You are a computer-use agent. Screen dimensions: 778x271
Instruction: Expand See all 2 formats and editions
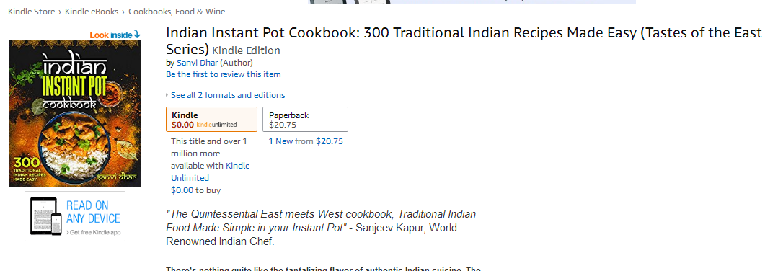[x=228, y=95]
